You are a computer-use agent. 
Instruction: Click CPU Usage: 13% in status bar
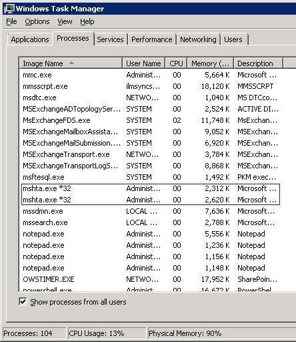click(x=97, y=333)
